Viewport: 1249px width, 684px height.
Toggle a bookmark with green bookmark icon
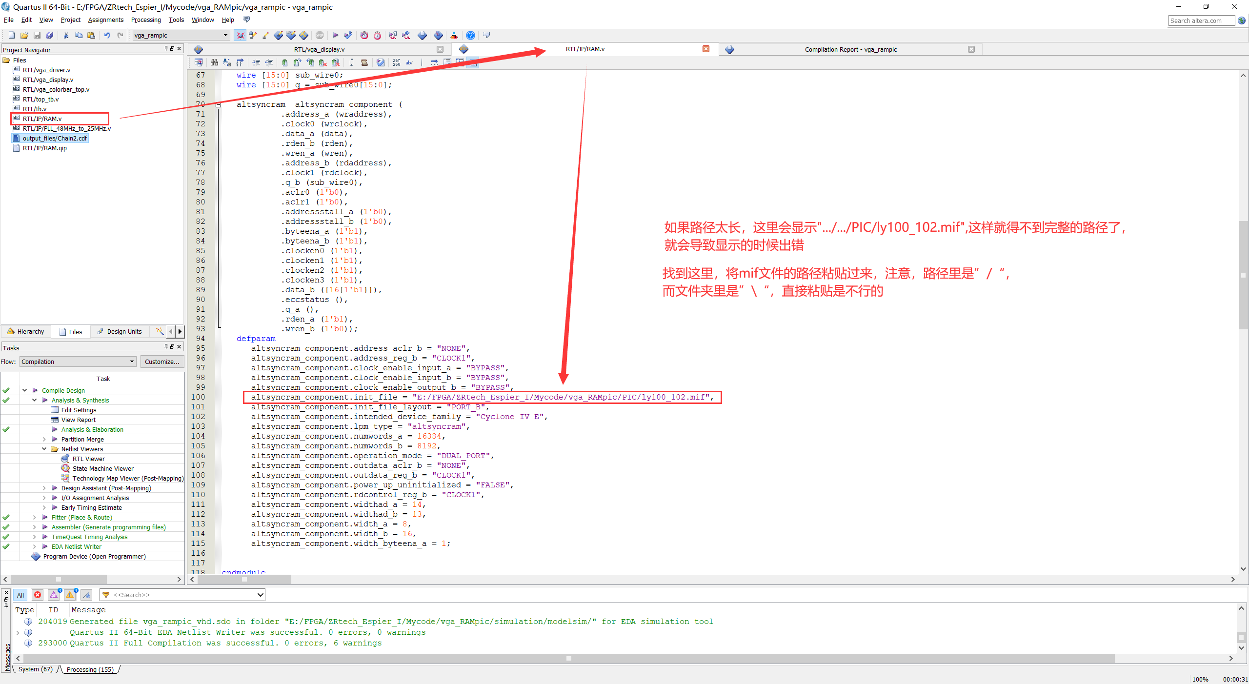(284, 63)
